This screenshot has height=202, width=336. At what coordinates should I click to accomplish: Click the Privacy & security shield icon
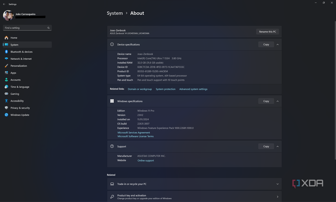(7, 108)
